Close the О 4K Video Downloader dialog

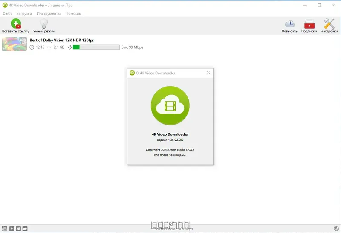click(x=208, y=73)
